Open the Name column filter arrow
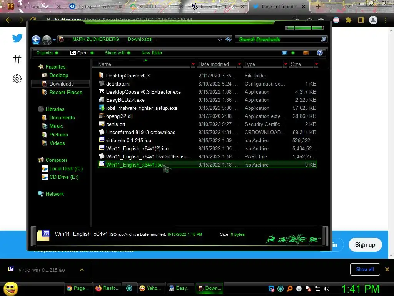Viewport: 394px width, 296px height. [193, 64]
